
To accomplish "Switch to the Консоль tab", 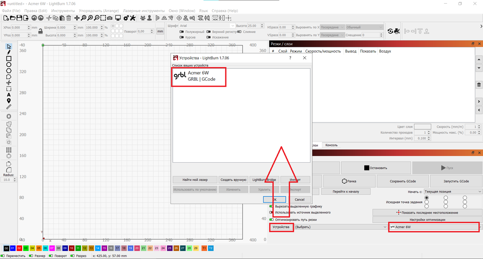I will [x=331, y=145].
